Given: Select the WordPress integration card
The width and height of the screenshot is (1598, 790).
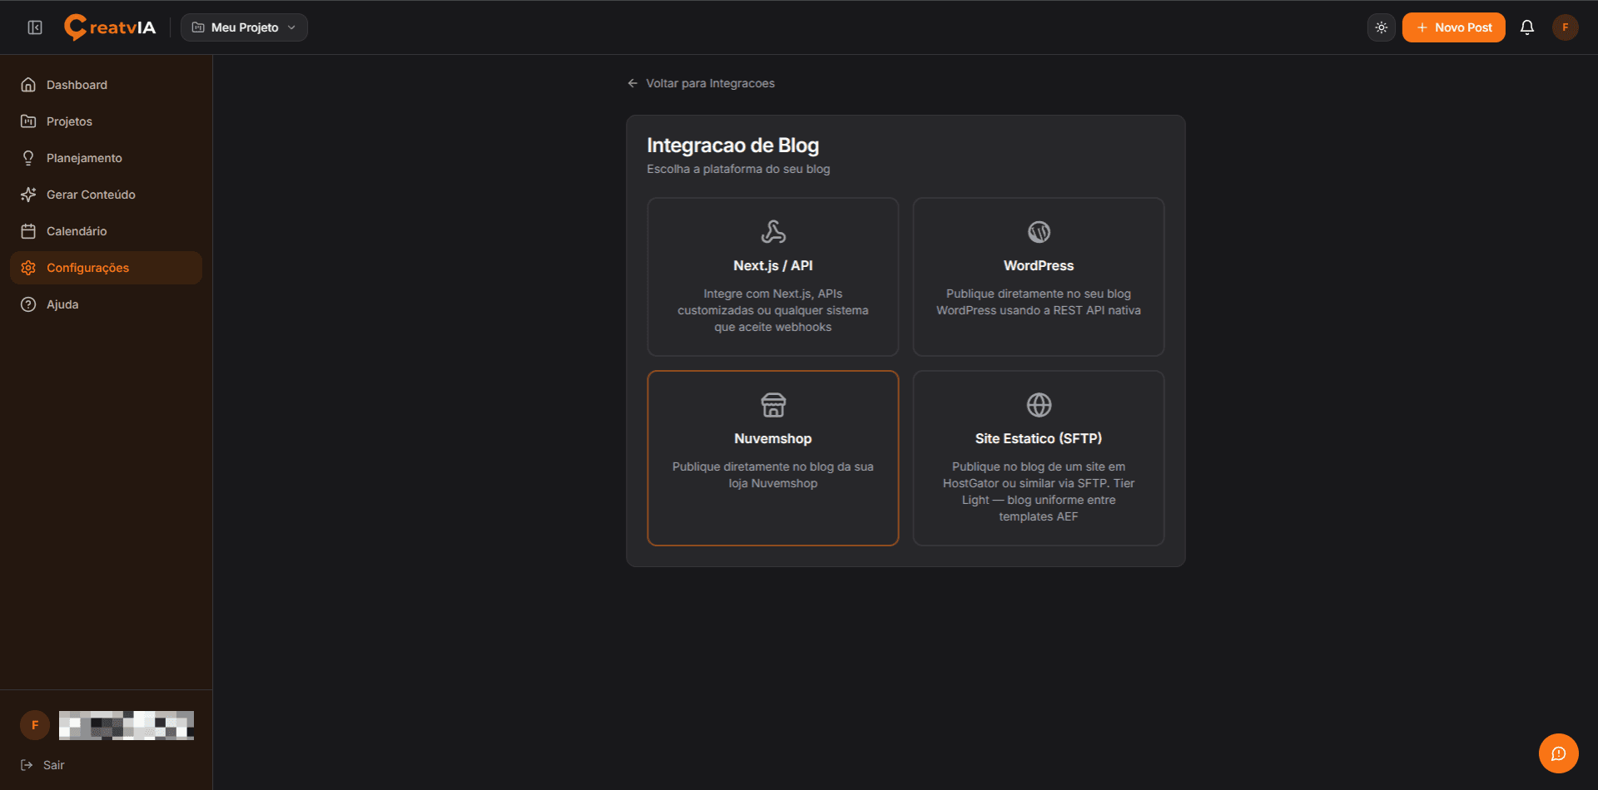Looking at the screenshot, I should click(1039, 277).
